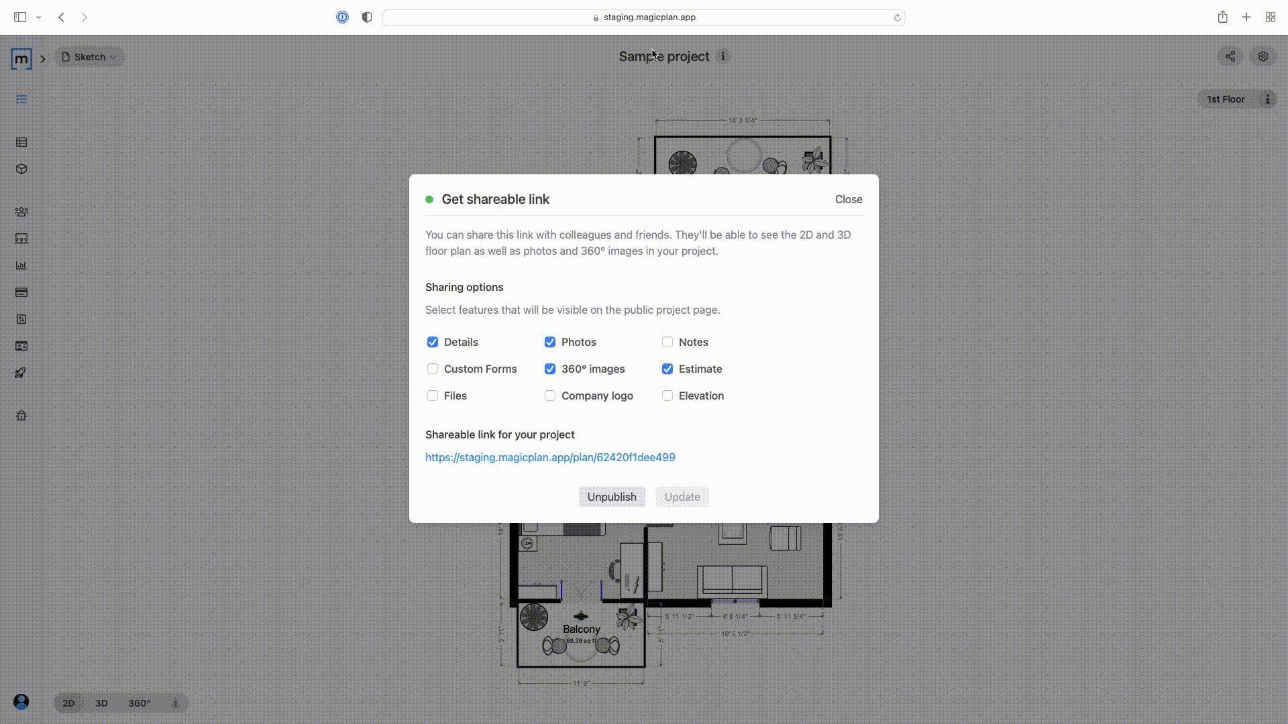Open the bar chart statistics icon
This screenshot has width=1288, height=724.
21,265
